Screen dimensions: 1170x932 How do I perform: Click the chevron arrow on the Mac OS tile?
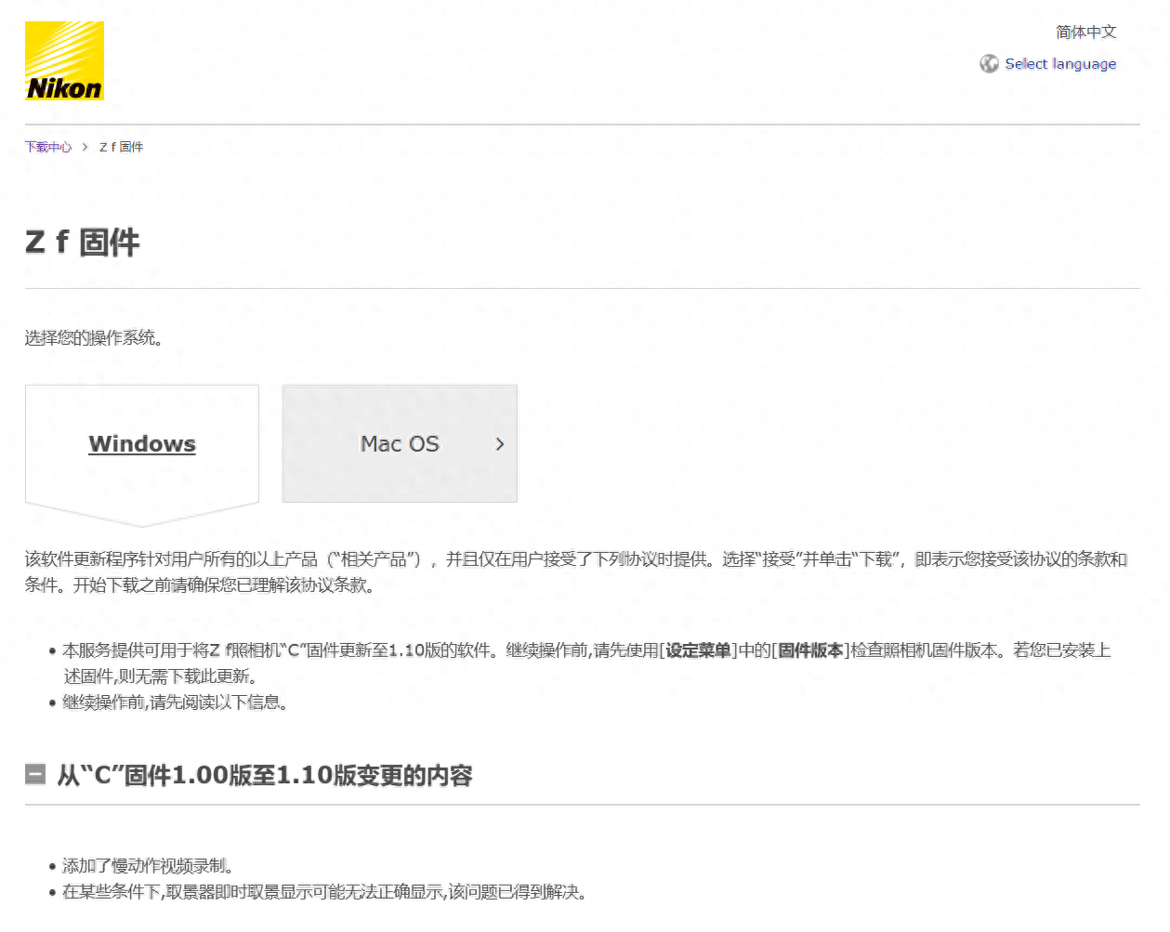coord(499,444)
